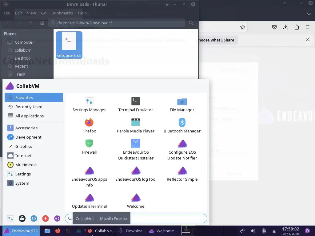The width and height of the screenshot is (315, 236).
Task: Click Thunar search magnifier icon
Action: click(x=191, y=23)
